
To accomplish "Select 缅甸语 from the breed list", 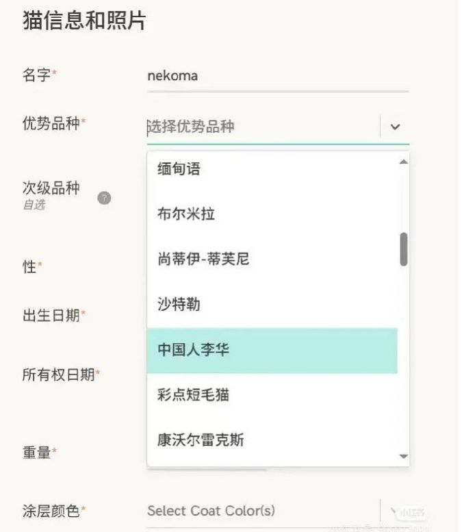I will 272,168.
